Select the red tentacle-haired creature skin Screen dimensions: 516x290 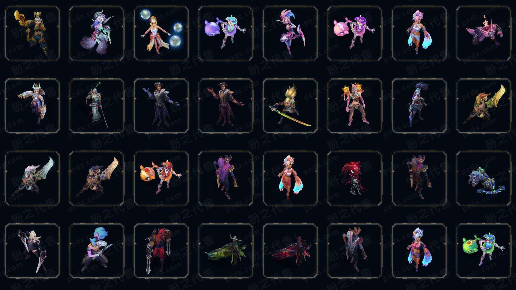coord(355,178)
